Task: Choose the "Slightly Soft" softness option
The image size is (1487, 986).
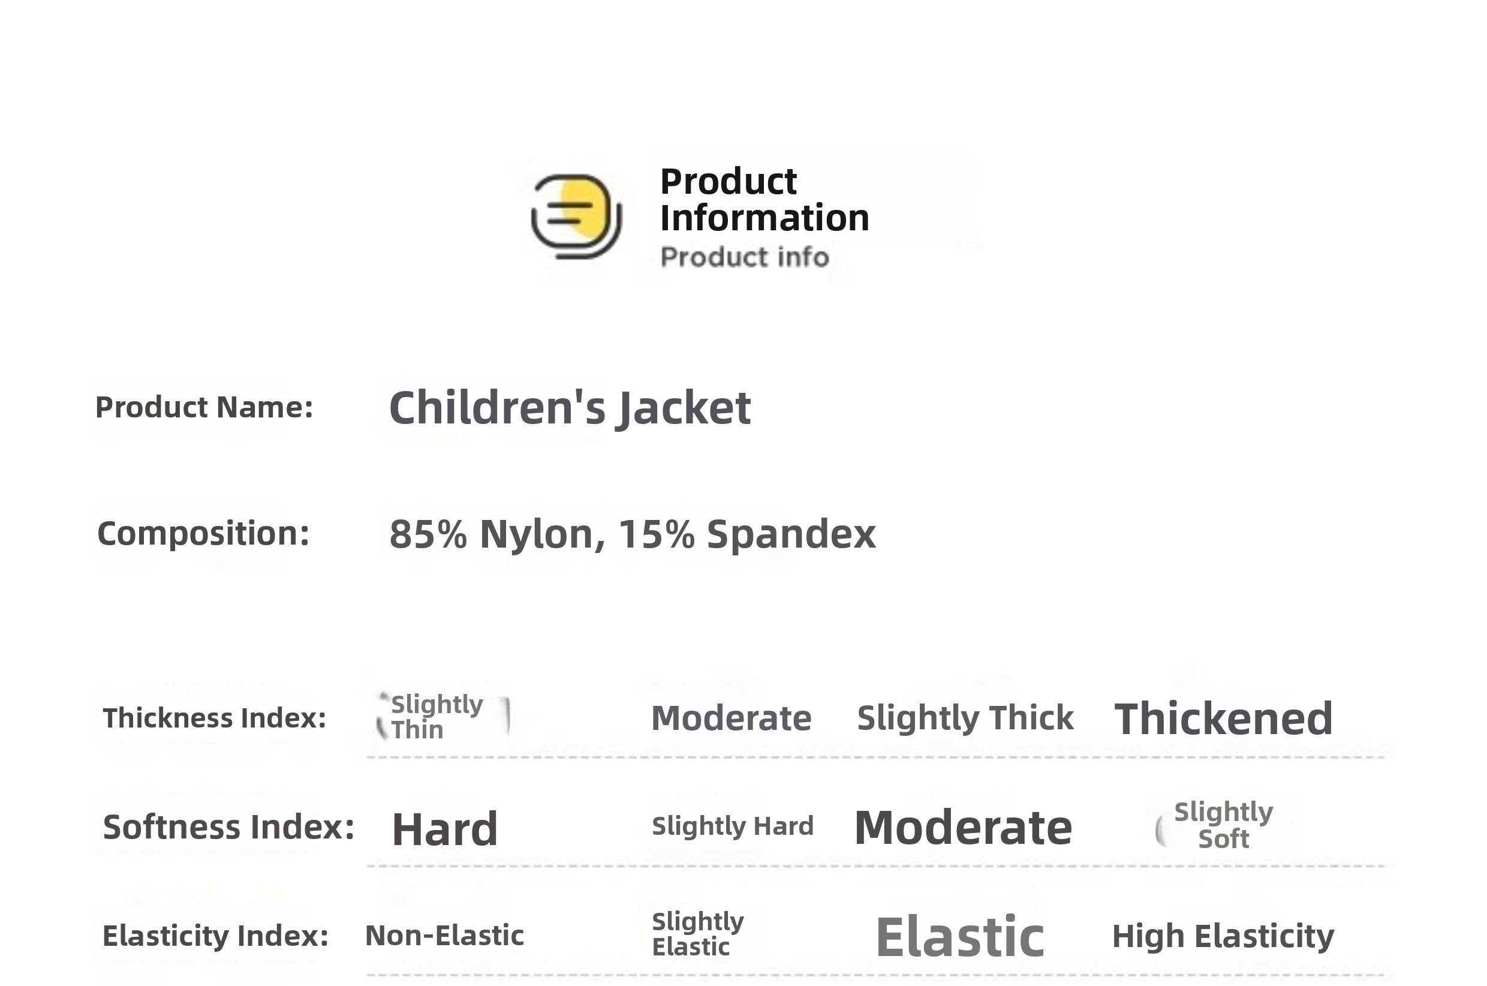Action: [x=1223, y=825]
